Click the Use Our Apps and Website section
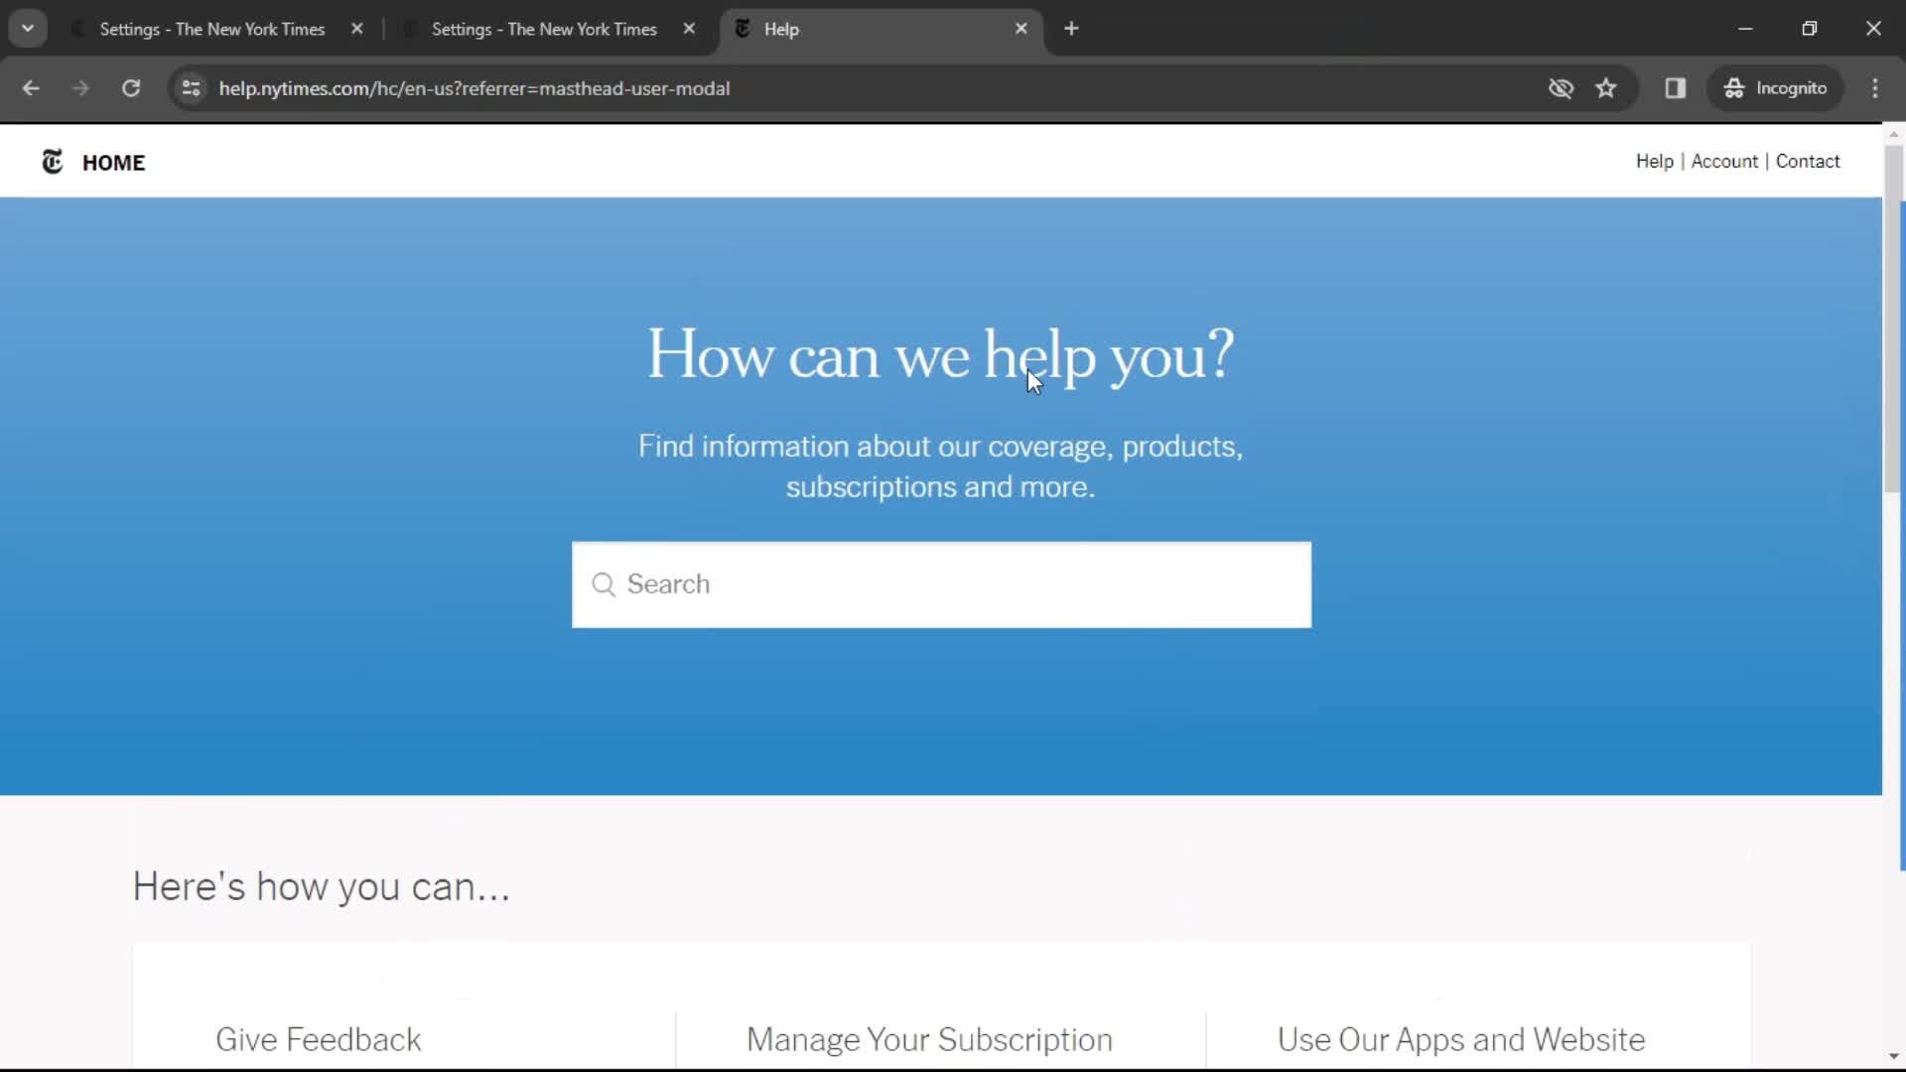Image resolution: width=1906 pixels, height=1072 pixels. coord(1461,1039)
